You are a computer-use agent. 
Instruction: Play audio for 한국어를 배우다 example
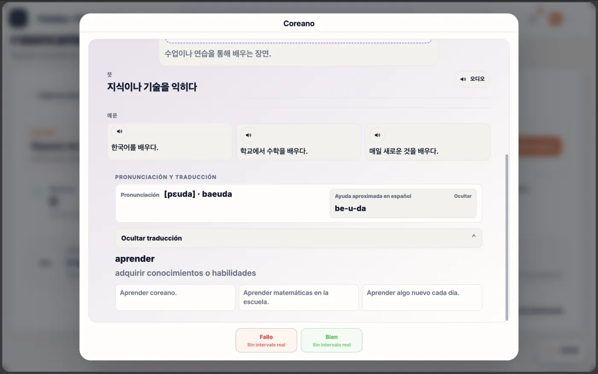coord(120,132)
